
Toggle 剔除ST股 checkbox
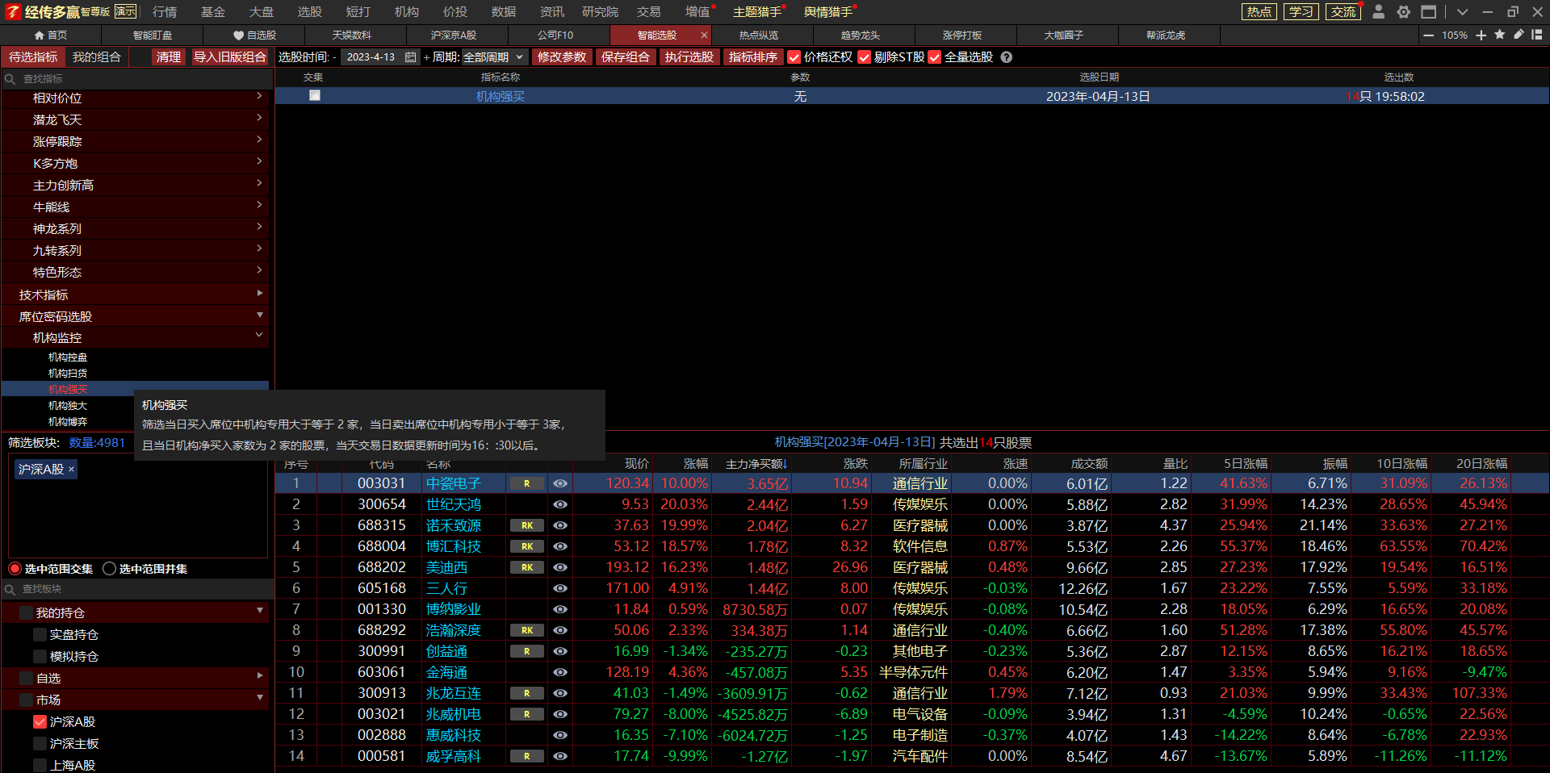[865, 57]
